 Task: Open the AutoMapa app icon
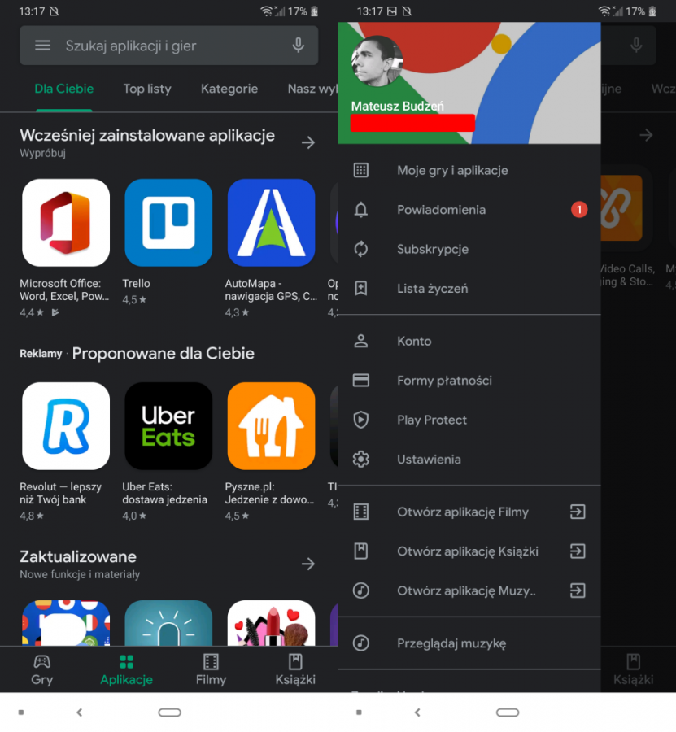click(271, 223)
